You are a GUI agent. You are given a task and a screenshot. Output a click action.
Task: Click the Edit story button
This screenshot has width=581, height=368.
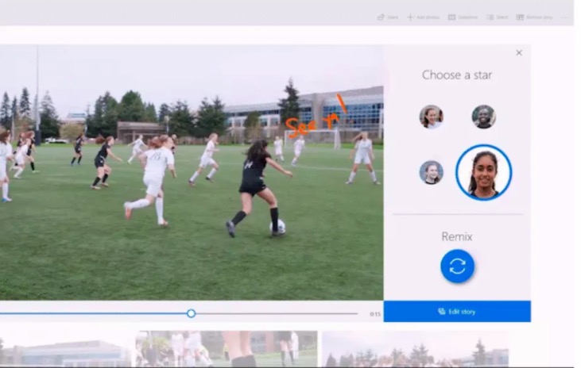pyautogui.click(x=457, y=312)
